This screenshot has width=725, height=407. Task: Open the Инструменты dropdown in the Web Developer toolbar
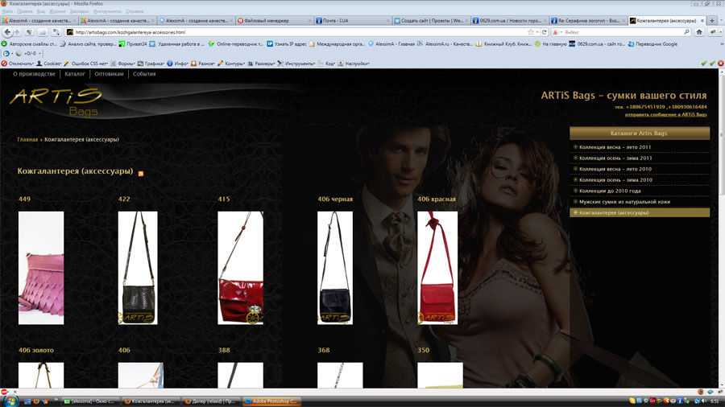click(x=296, y=64)
